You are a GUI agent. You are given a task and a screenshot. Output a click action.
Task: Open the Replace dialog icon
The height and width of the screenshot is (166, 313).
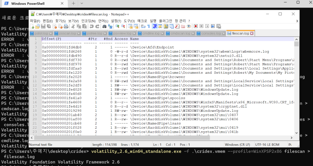pos(110,26)
